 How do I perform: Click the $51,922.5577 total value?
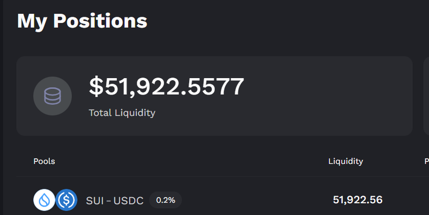pyautogui.click(x=166, y=87)
